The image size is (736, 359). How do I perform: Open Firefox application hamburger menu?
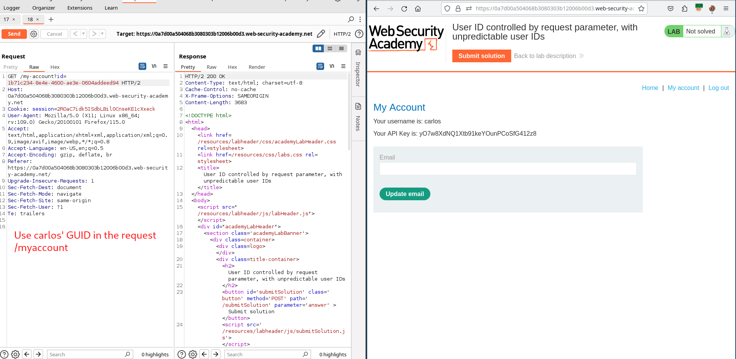[x=726, y=8]
